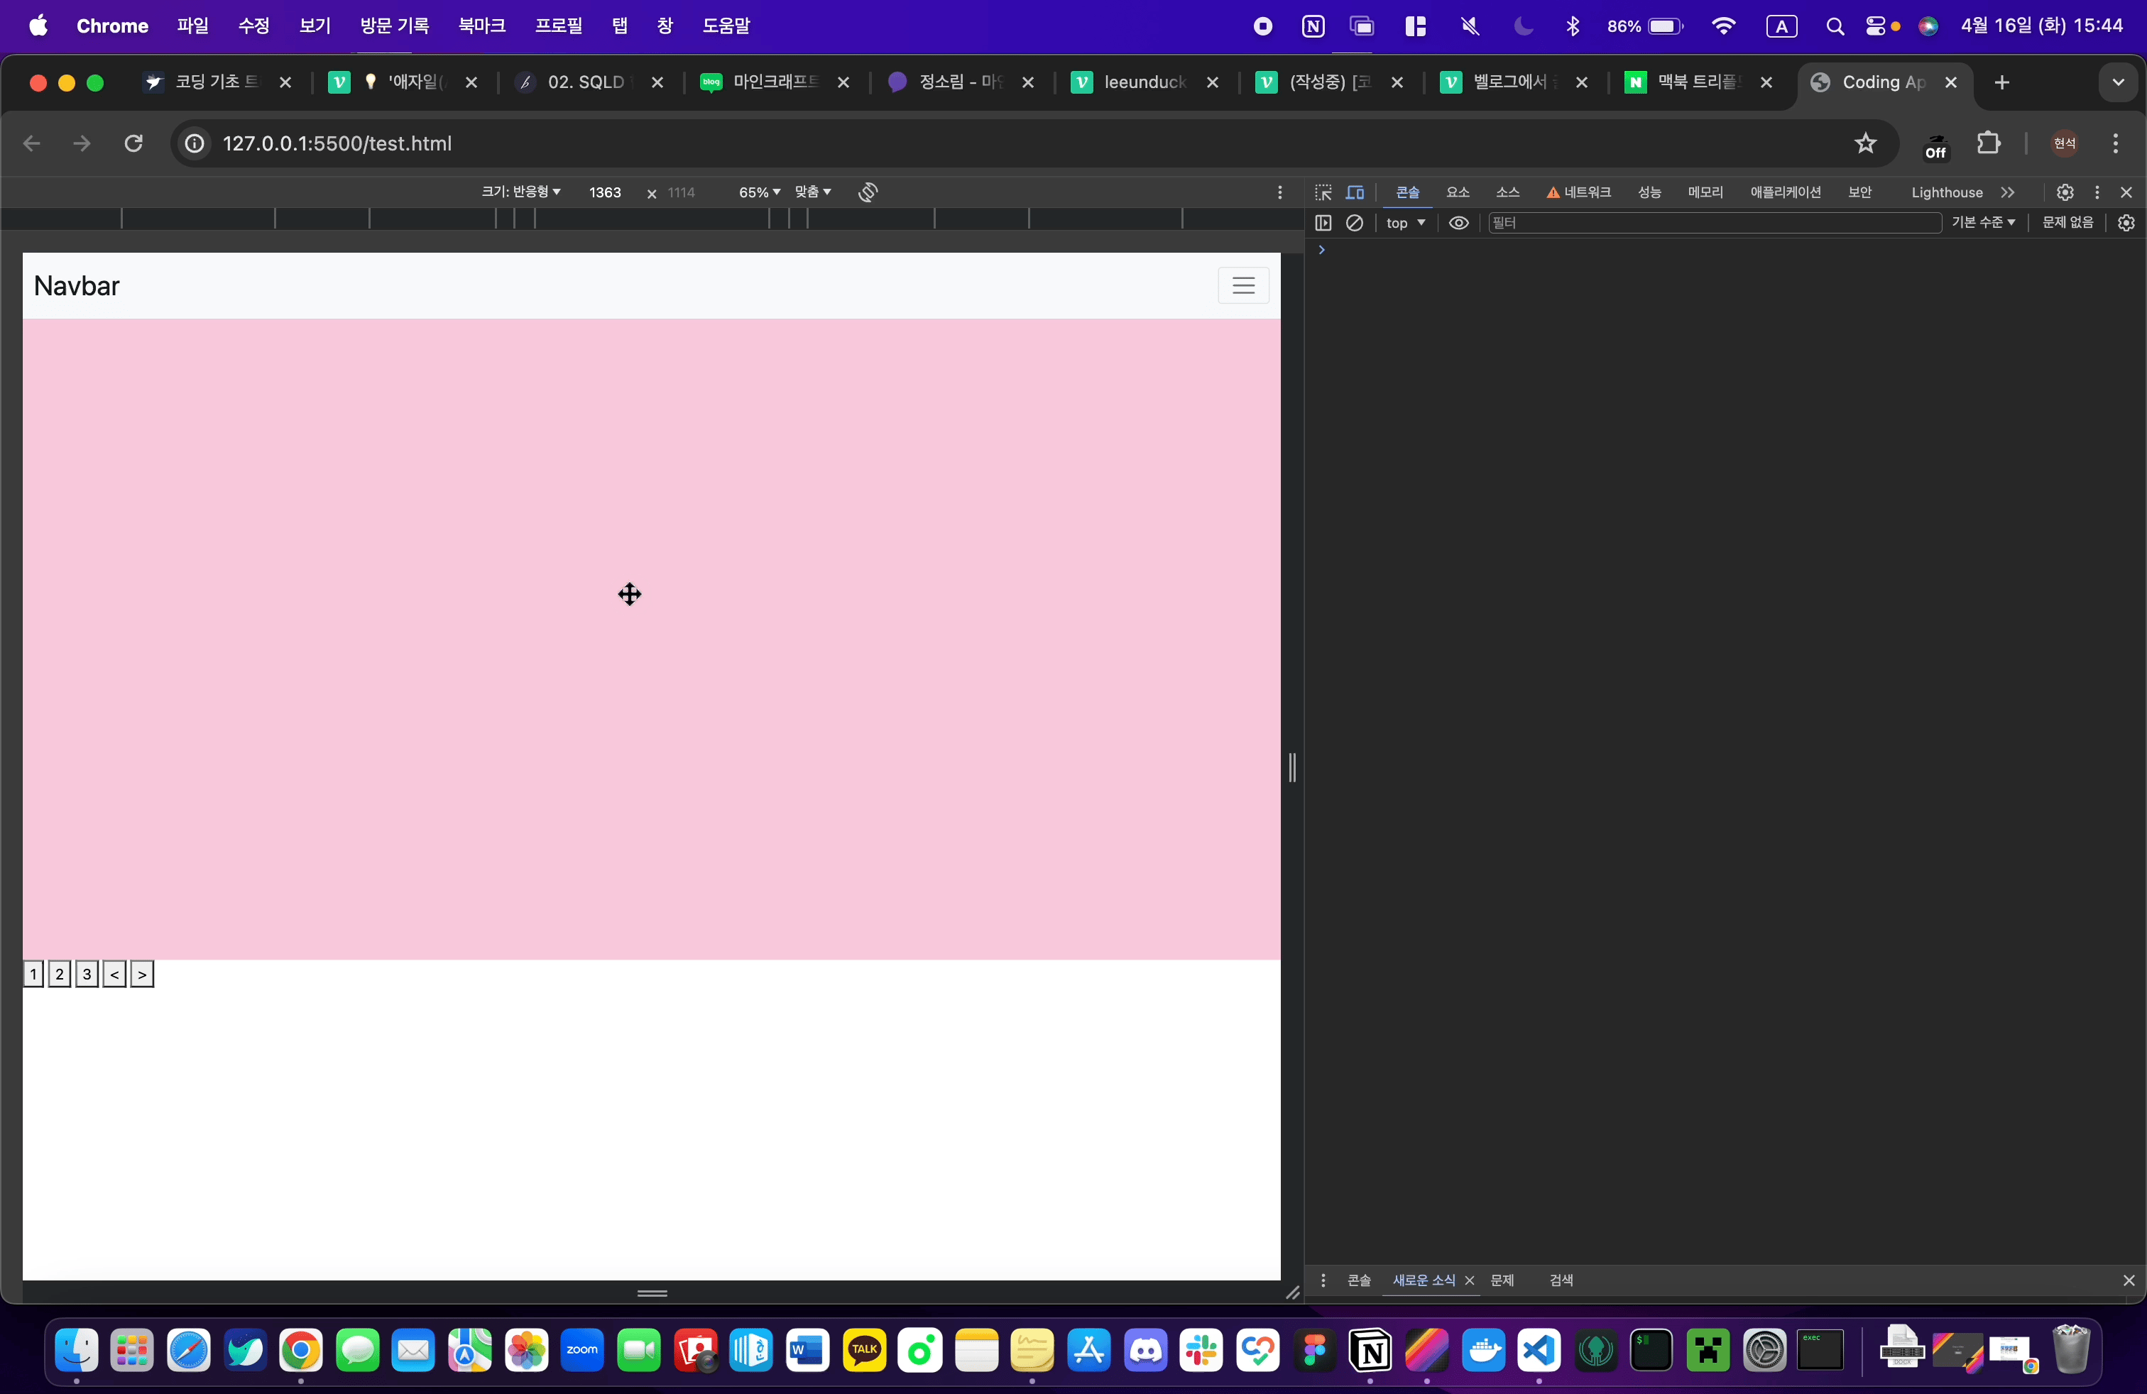Expand the 65% zoom dropdown

click(x=759, y=192)
